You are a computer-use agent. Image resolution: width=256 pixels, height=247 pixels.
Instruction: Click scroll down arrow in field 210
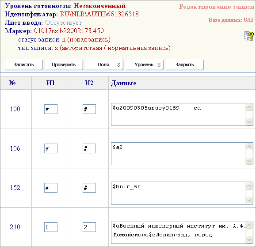[x=249, y=239]
